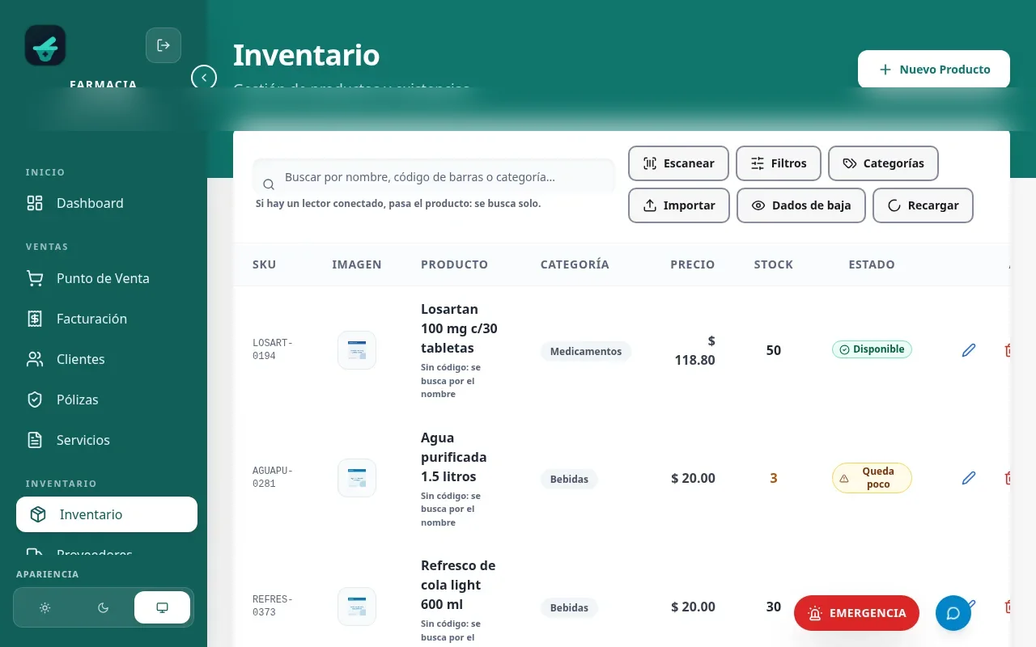Show Dados de baja products

801,205
